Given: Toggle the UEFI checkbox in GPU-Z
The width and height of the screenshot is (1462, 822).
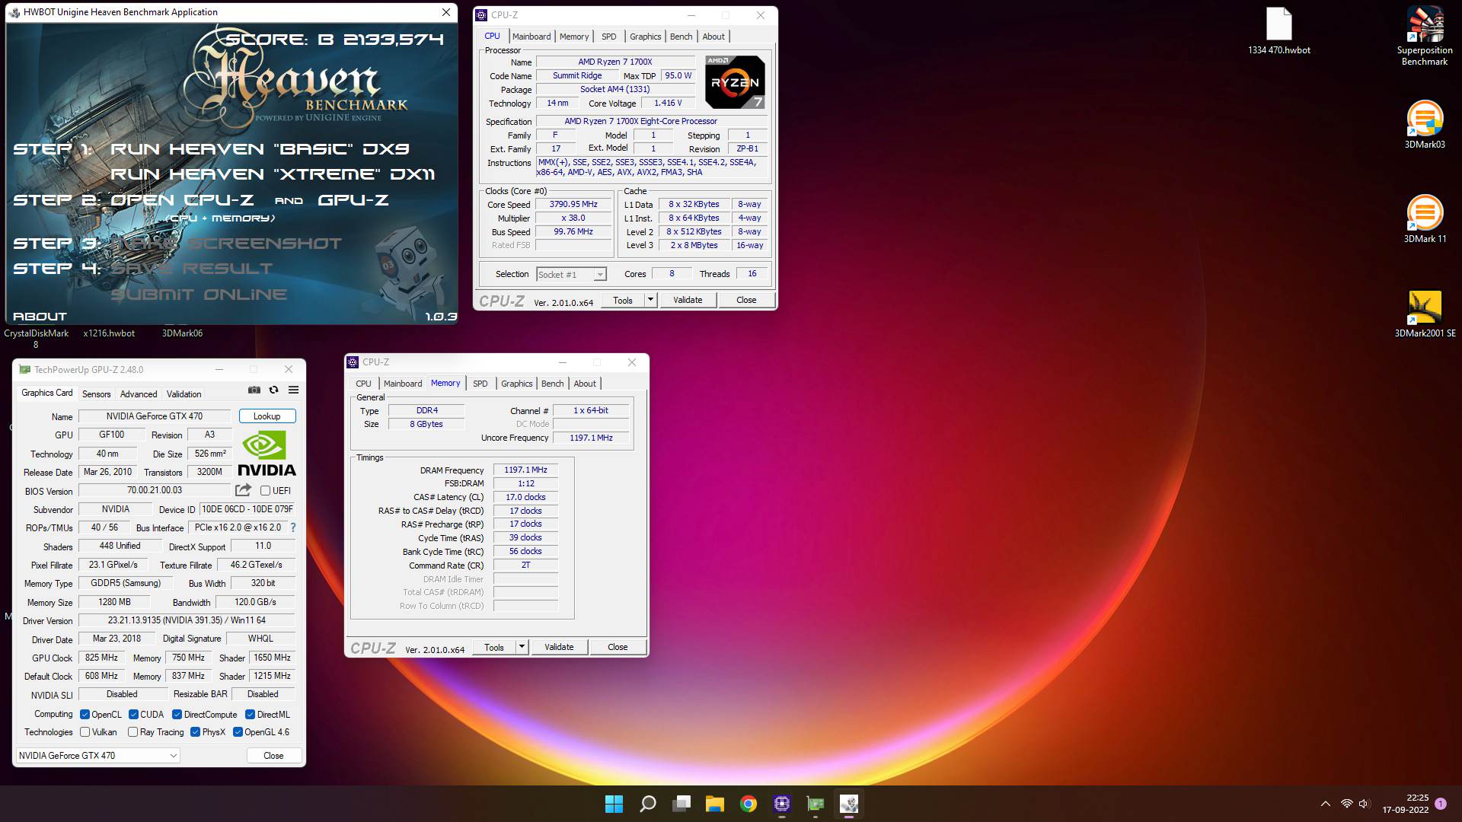Looking at the screenshot, I should 265,491.
